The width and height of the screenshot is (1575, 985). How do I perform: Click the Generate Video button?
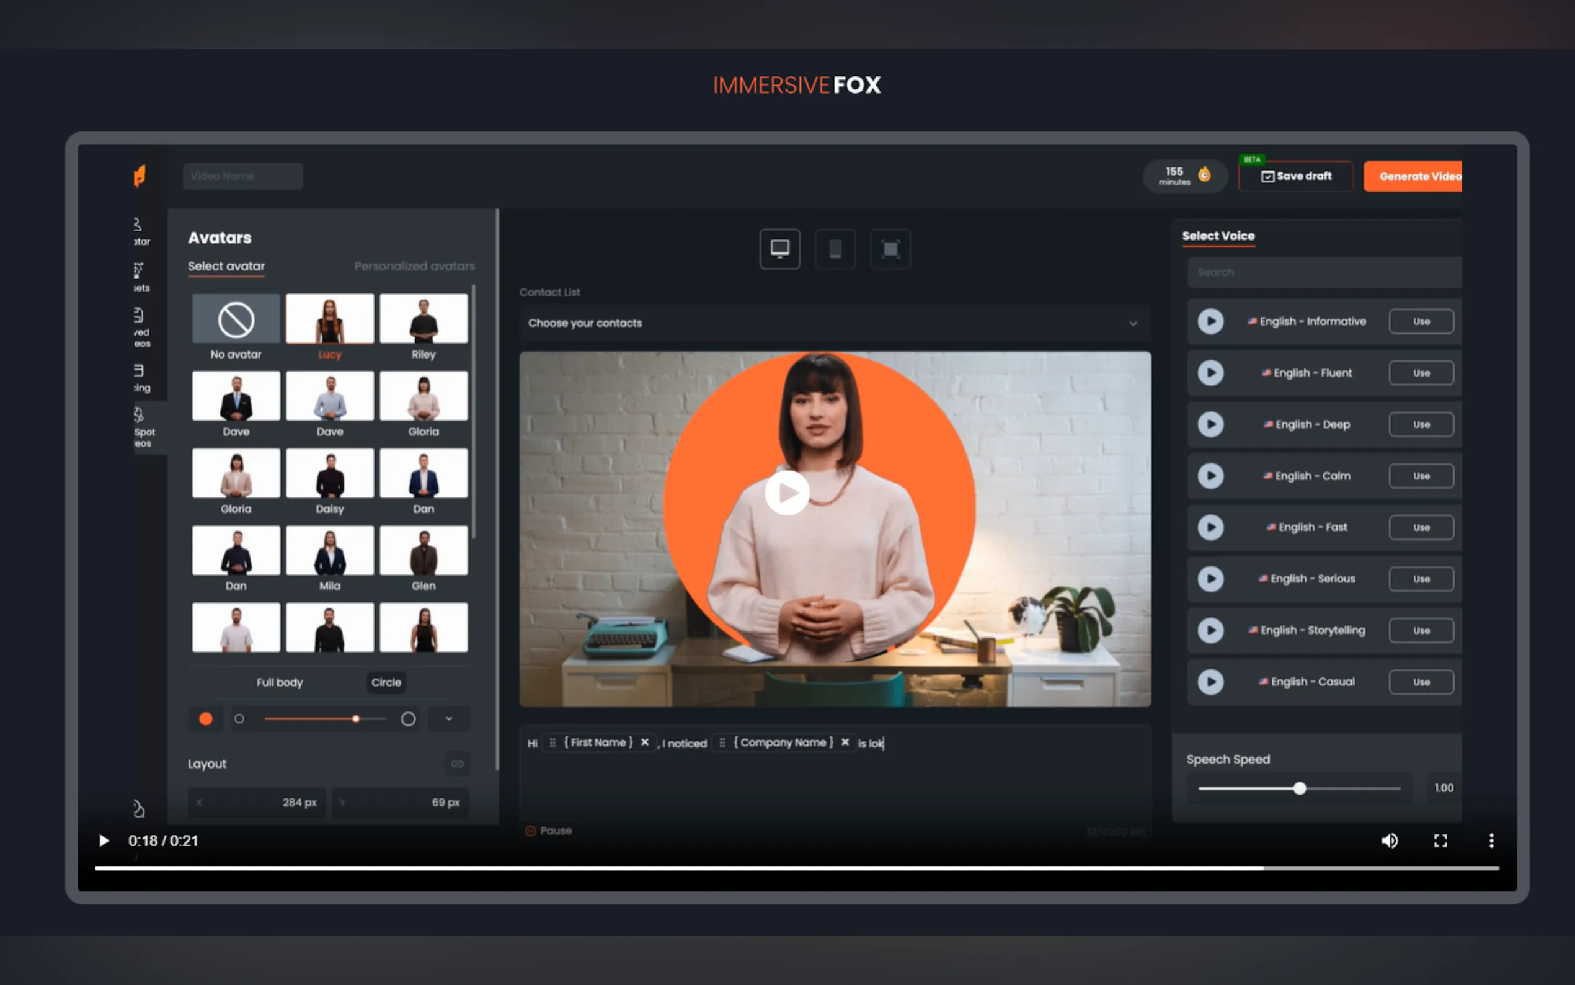tap(1413, 176)
